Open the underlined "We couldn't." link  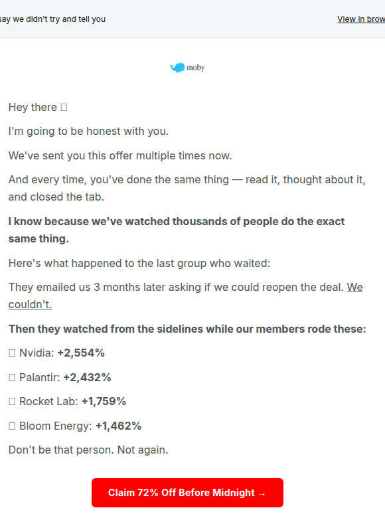click(185, 296)
